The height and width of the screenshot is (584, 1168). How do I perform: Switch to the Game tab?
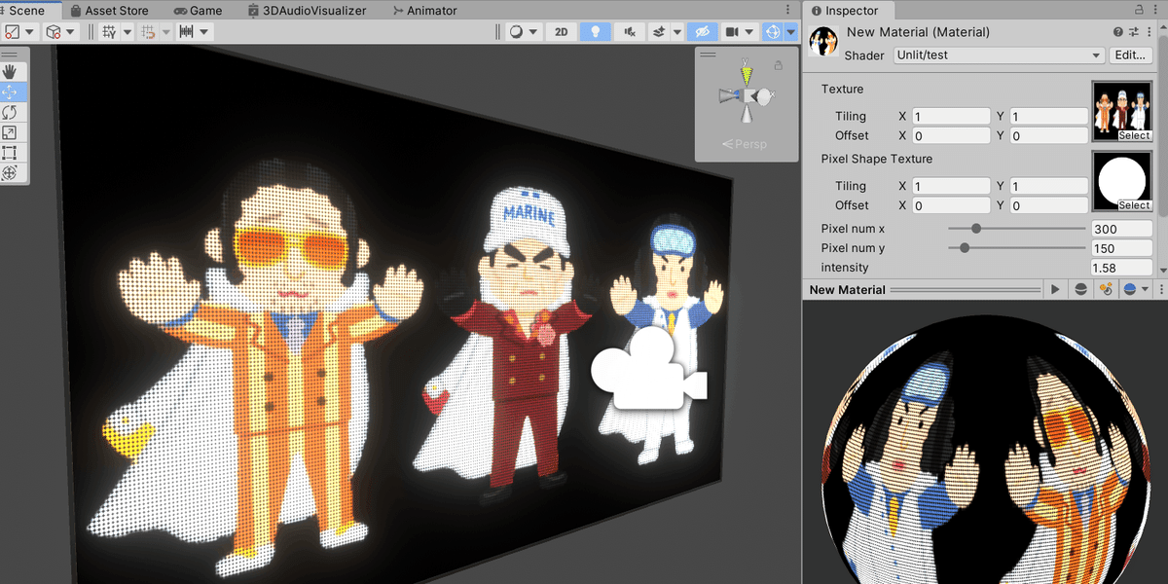[x=198, y=11]
